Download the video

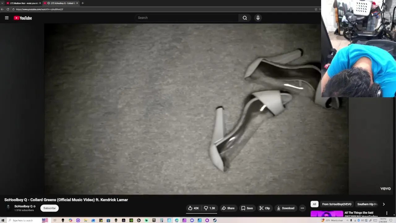click(286, 208)
